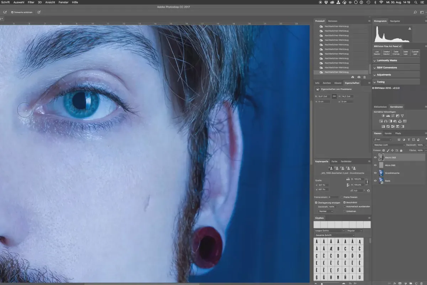This screenshot has height=285, width=427.
Task: Click Deselect Selection button
Action: point(386,53)
